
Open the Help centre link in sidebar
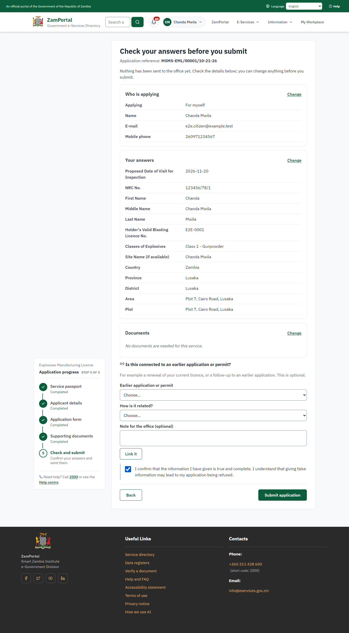pyautogui.click(x=49, y=482)
